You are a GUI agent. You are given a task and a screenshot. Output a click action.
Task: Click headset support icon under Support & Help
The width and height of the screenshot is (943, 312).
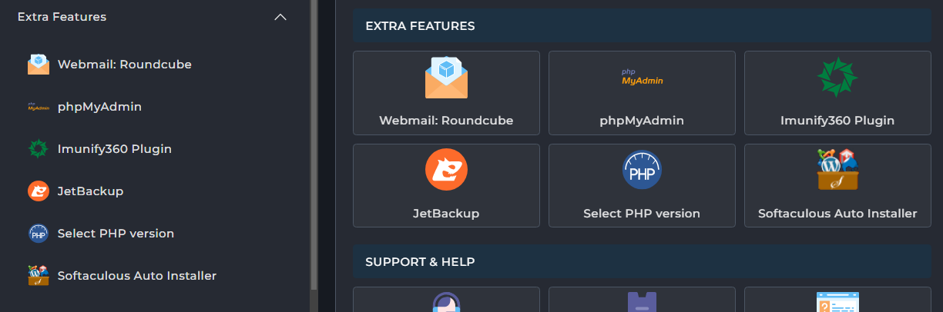pyautogui.click(x=446, y=302)
